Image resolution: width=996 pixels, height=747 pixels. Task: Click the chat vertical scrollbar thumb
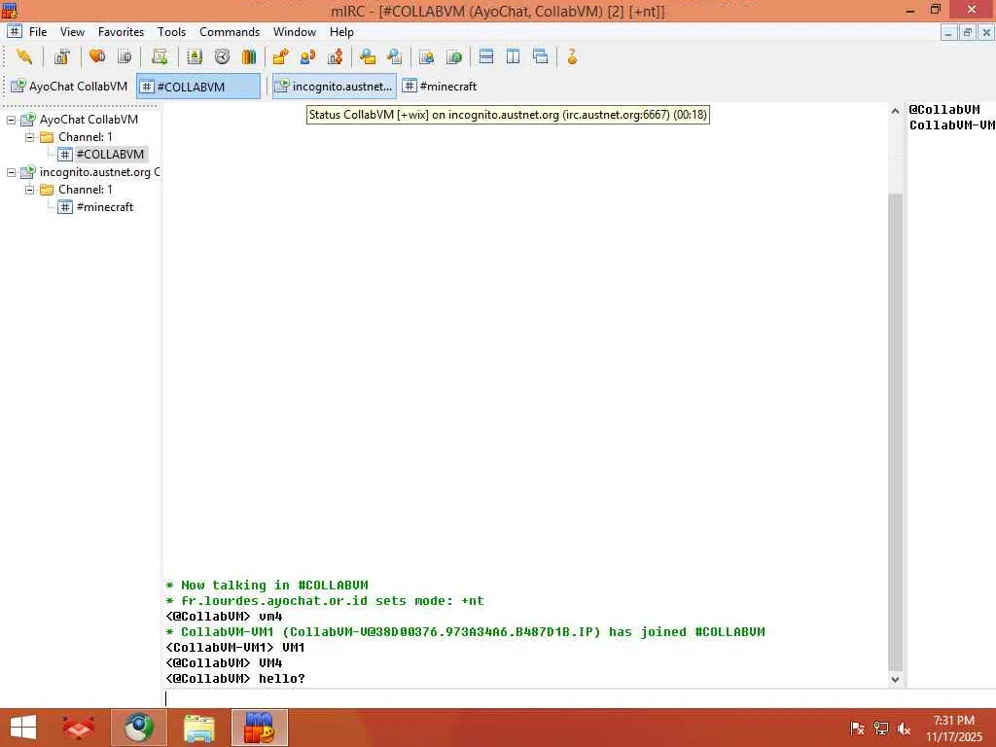(x=895, y=432)
